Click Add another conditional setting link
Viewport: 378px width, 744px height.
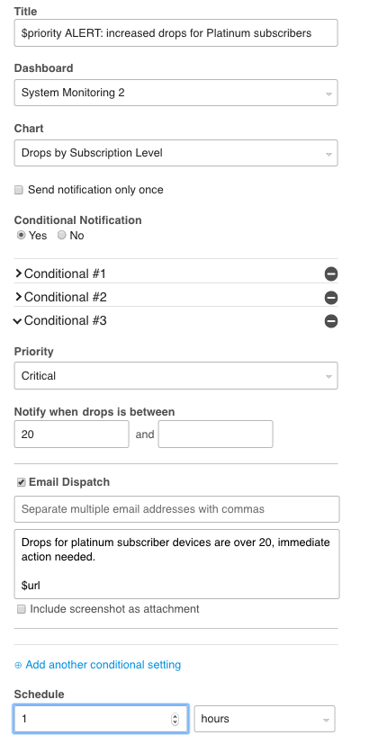[103, 665]
